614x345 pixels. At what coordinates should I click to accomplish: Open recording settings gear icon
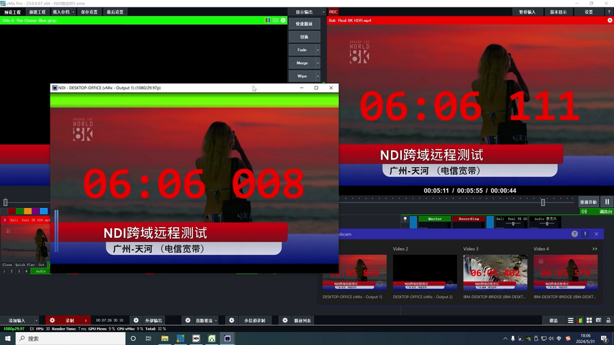click(x=53, y=320)
